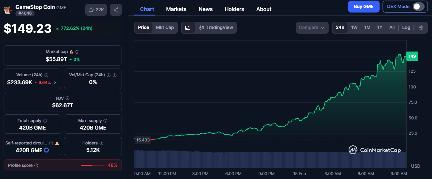The height and width of the screenshot is (179, 432).
Task: Select the Mkt Cap chart view
Action: 165,27
